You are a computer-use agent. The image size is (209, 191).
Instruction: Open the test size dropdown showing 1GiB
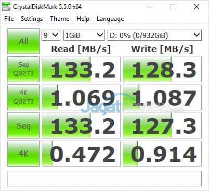(84, 35)
